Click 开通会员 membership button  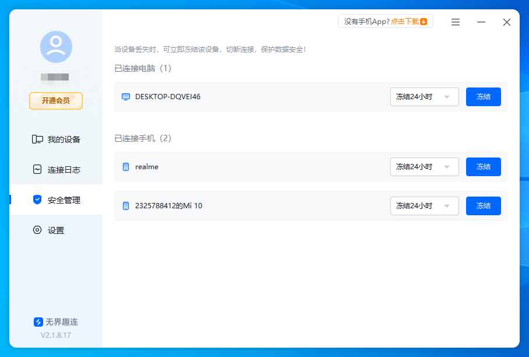[56, 101]
